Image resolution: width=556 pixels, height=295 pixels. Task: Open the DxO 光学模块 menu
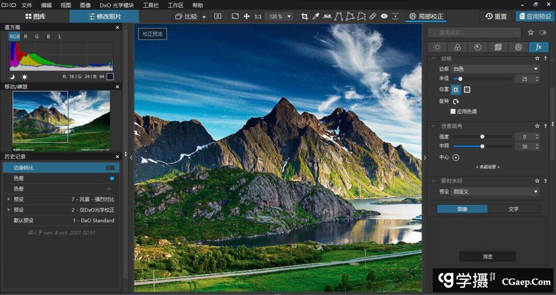[x=117, y=5]
